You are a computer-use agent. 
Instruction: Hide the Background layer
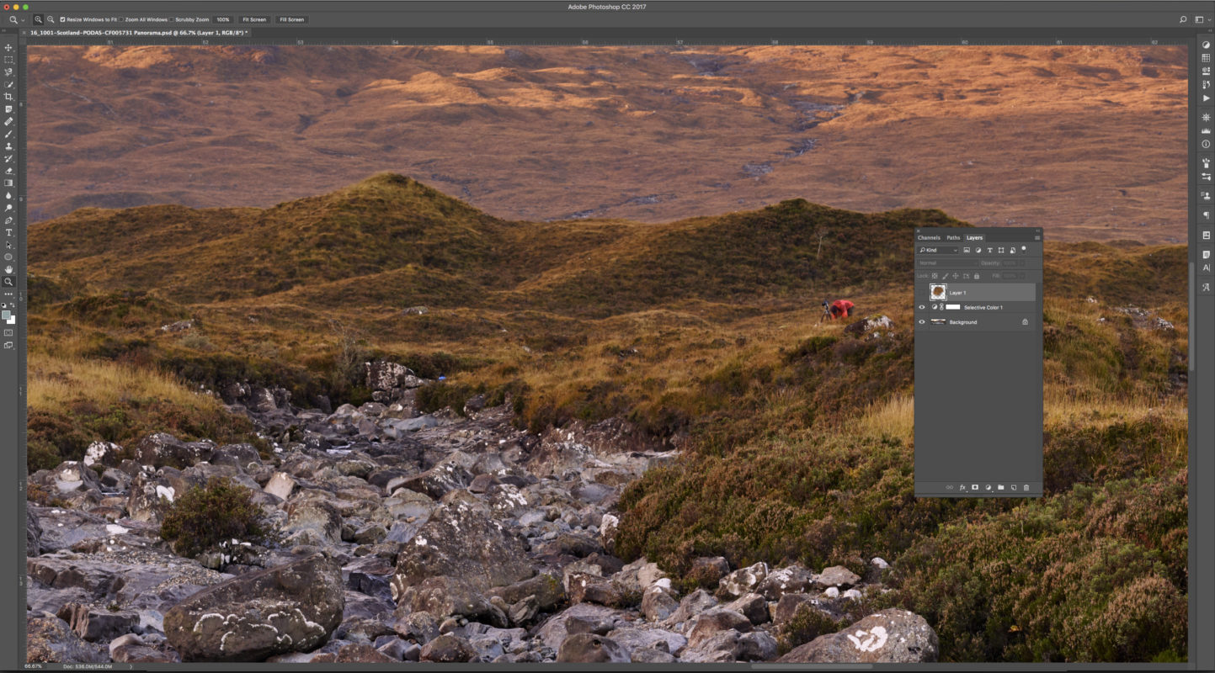pyautogui.click(x=921, y=321)
